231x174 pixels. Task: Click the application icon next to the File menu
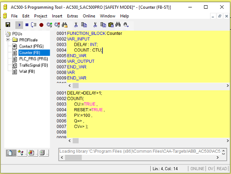[x=5, y=16]
